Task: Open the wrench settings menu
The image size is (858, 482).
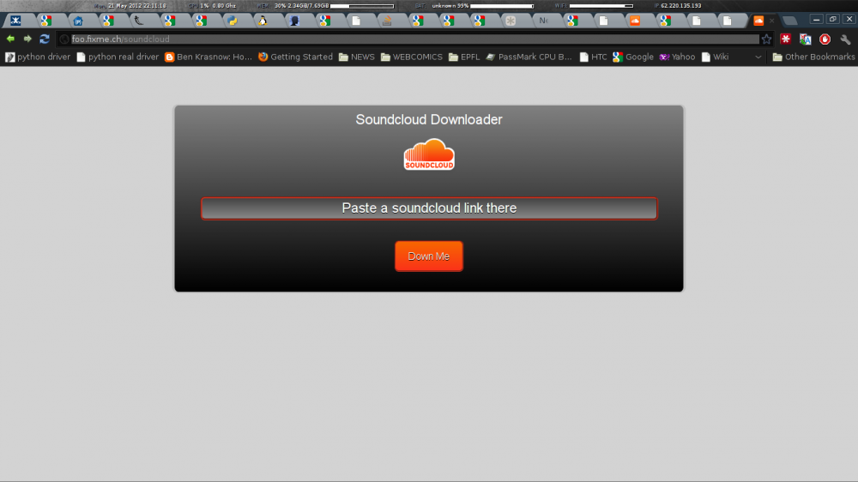Action: pos(845,39)
